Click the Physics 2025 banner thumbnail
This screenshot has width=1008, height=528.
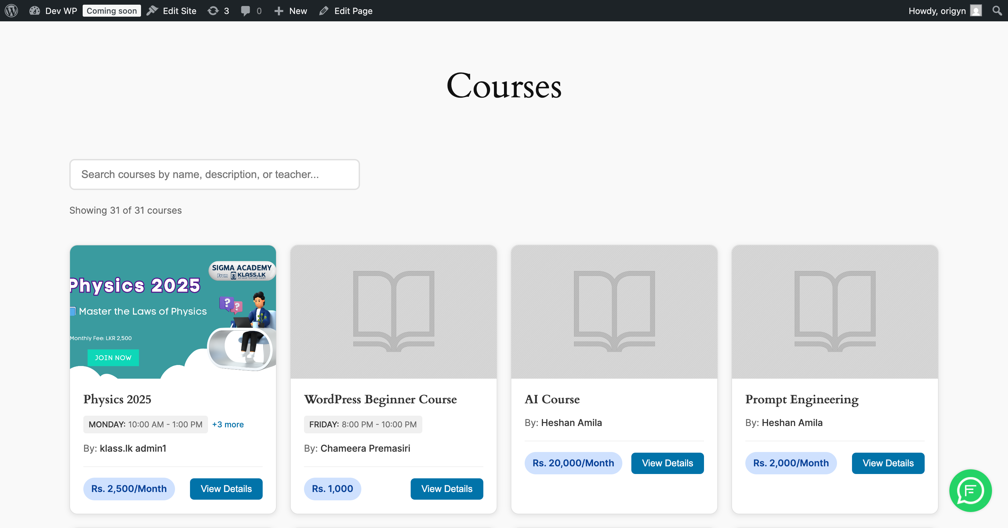(x=173, y=312)
